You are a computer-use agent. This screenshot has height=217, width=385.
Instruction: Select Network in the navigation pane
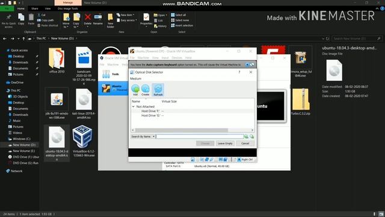coord(16,171)
